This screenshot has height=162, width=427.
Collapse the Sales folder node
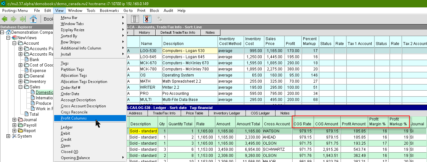click(x=21, y=87)
